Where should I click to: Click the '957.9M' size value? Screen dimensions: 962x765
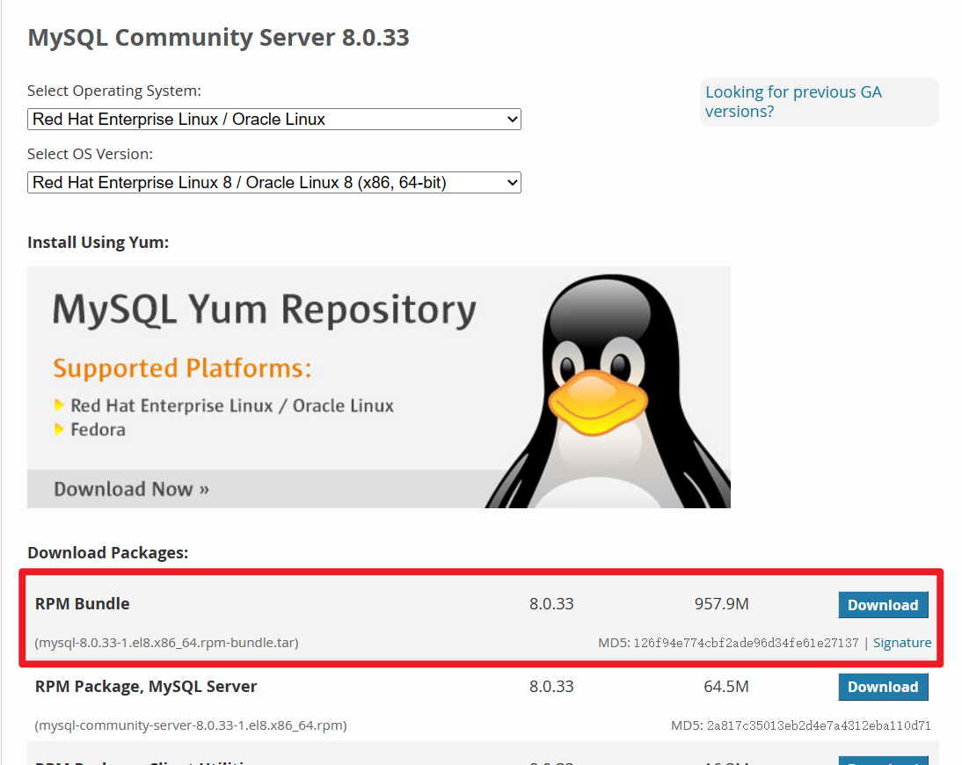click(x=721, y=604)
